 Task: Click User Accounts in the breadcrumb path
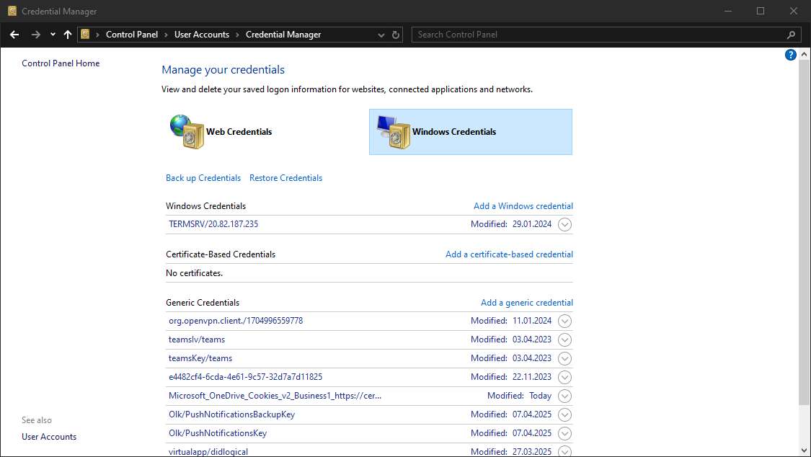(201, 35)
